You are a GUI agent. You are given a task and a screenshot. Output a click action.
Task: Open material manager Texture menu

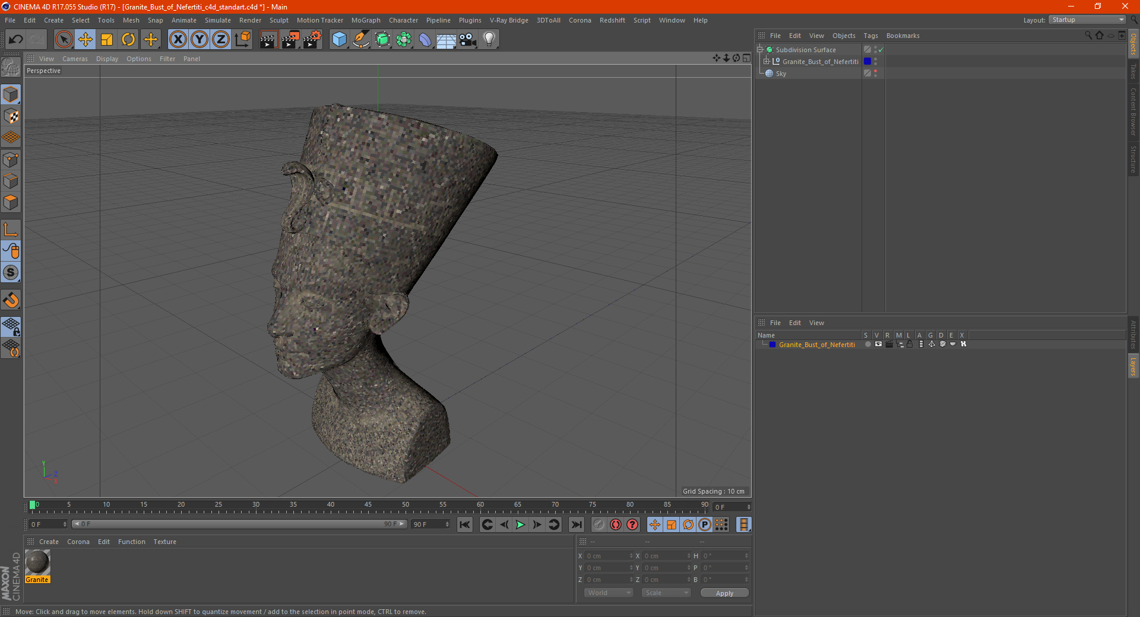pos(164,542)
